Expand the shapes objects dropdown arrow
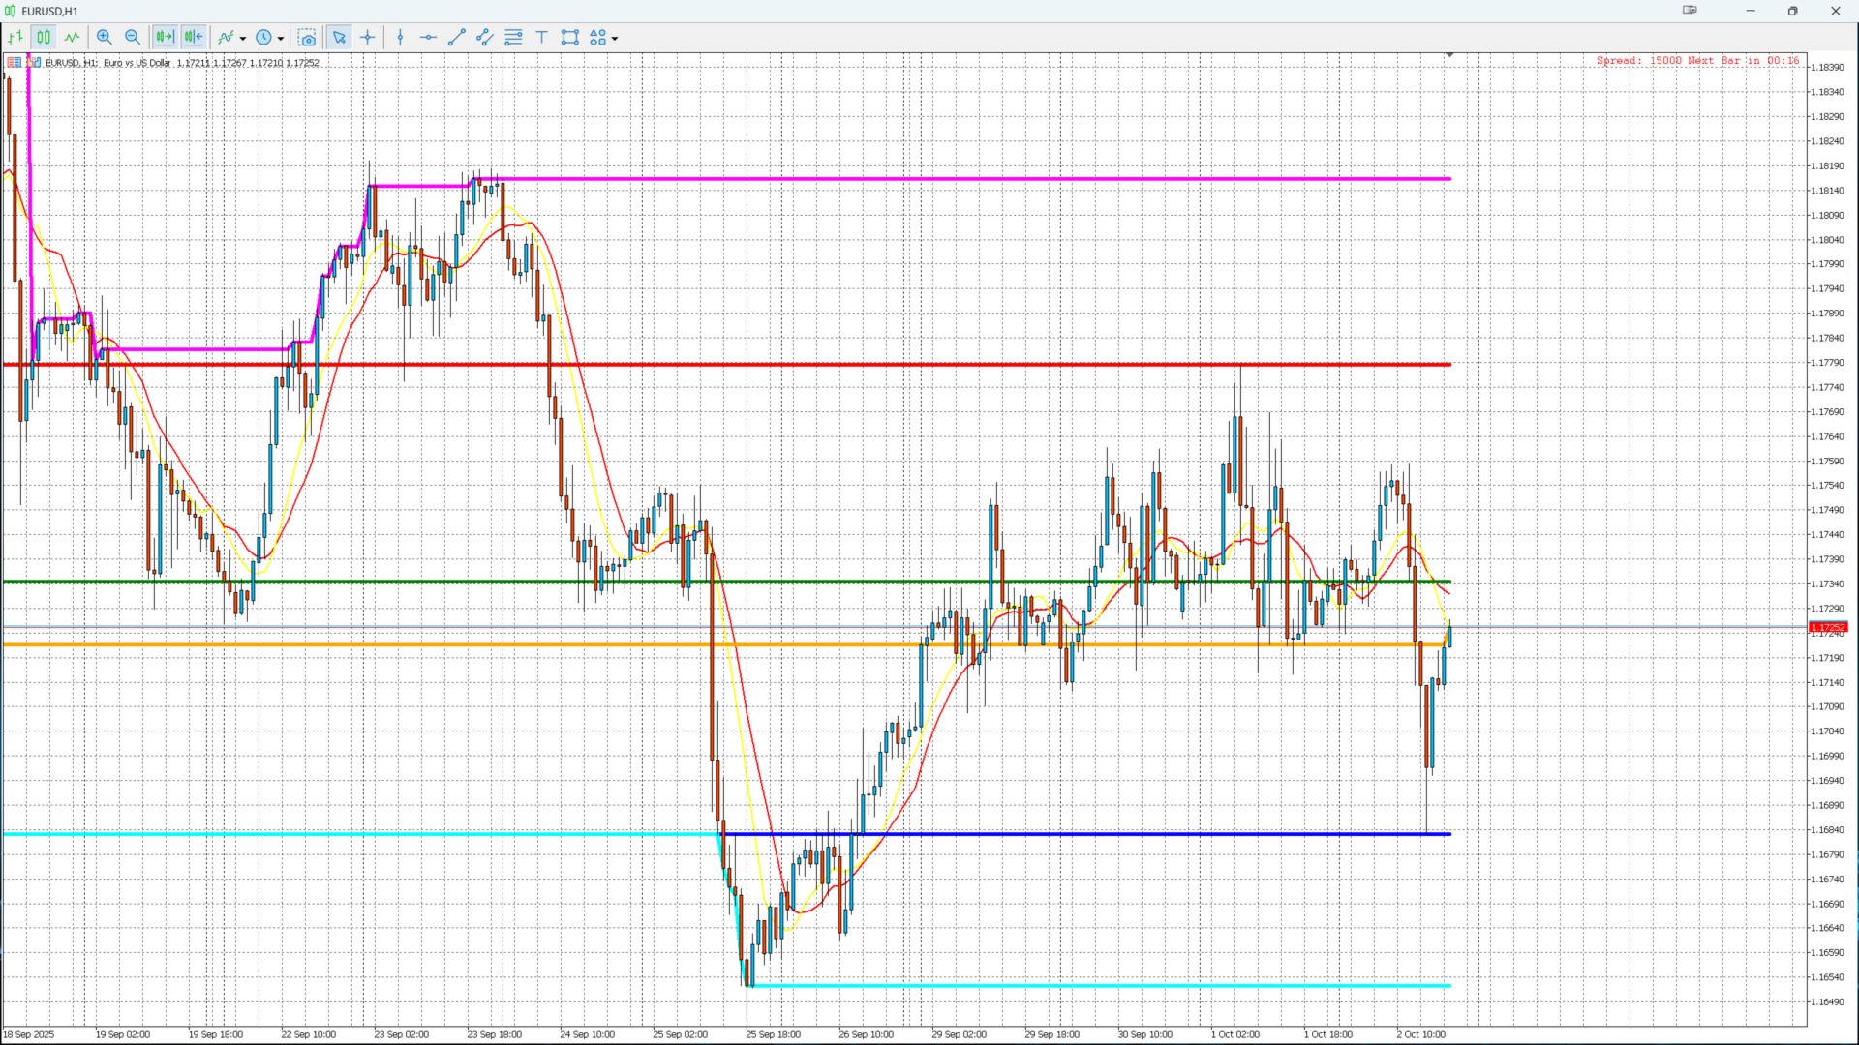1859x1045 pixels. (615, 39)
